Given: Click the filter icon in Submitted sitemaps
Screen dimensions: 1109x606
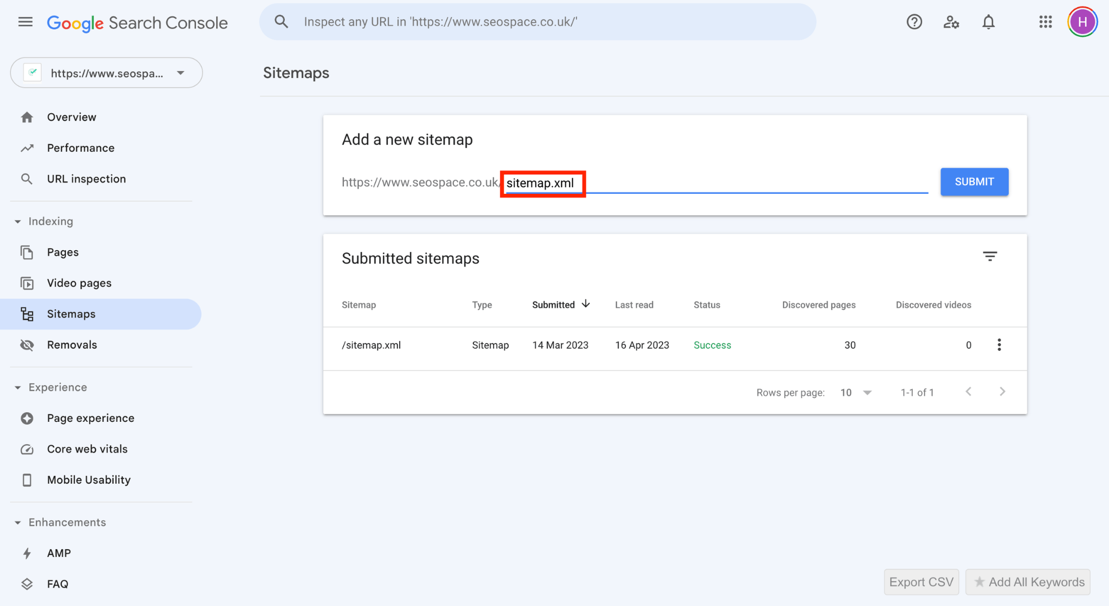Looking at the screenshot, I should pyautogui.click(x=990, y=256).
